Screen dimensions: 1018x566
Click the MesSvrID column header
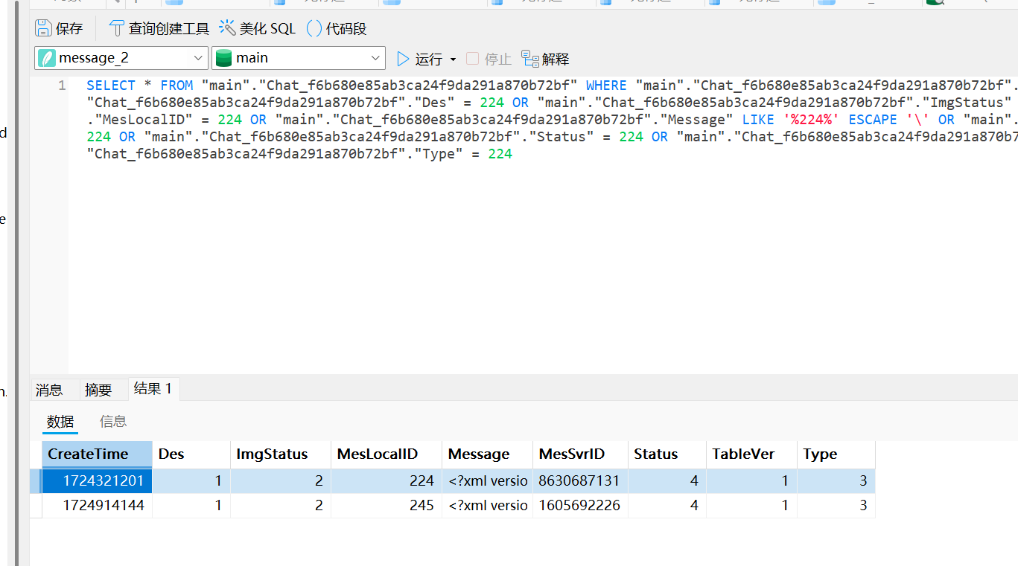pyautogui.click(x=580, y=454)
